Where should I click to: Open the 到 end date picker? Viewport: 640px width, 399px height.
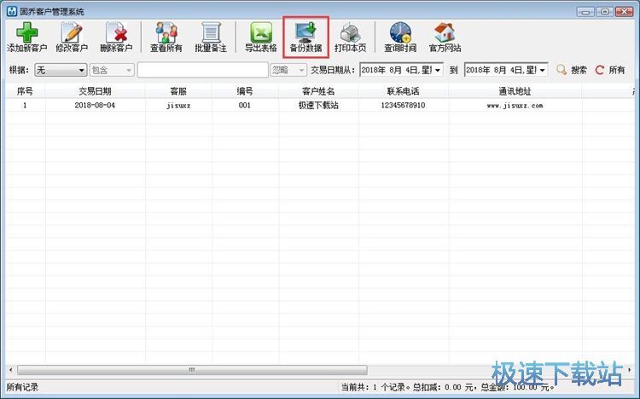(x=506, y=70)
